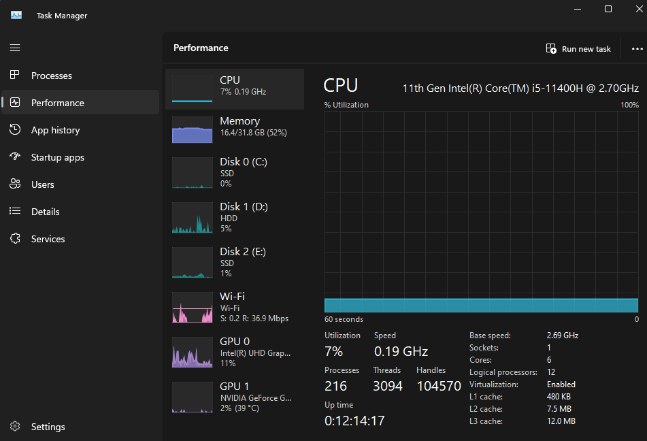
Task: Click the CPU utilization graph area
Action: (481, 212)
